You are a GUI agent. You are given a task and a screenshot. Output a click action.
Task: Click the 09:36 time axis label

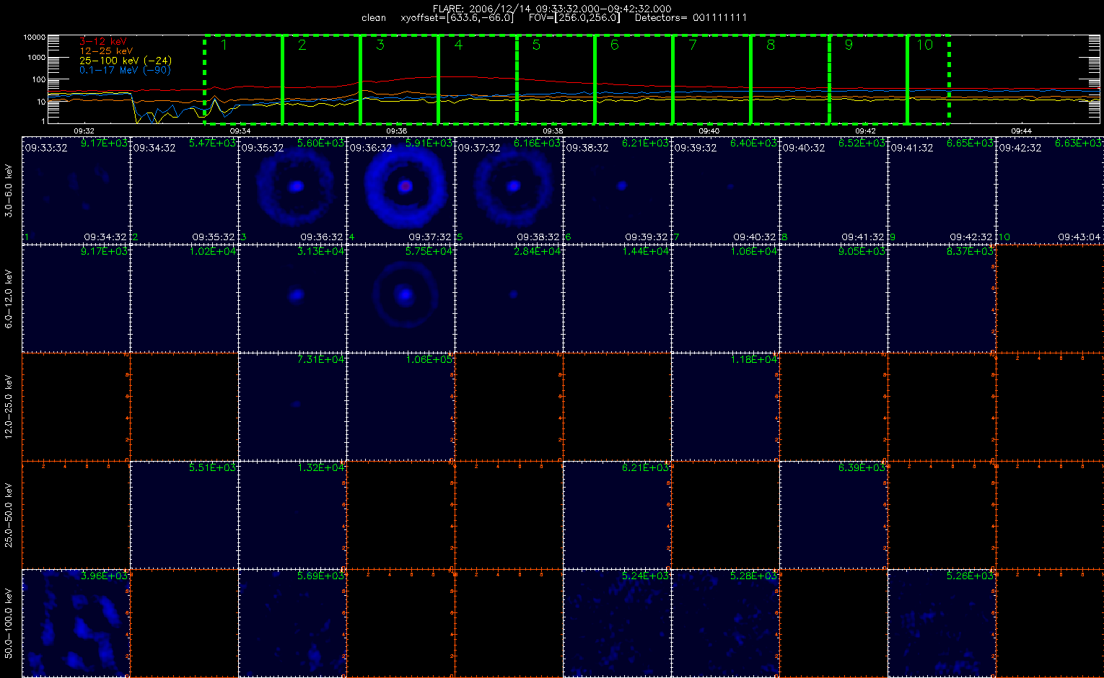coord(396,131)
